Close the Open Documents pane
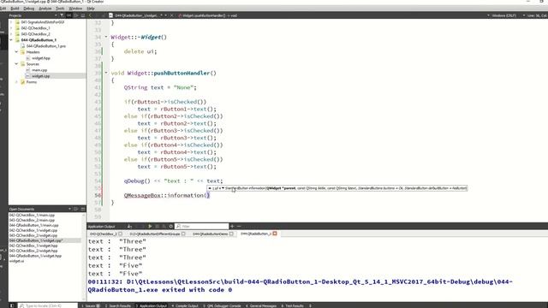 [x=83, y=209]
